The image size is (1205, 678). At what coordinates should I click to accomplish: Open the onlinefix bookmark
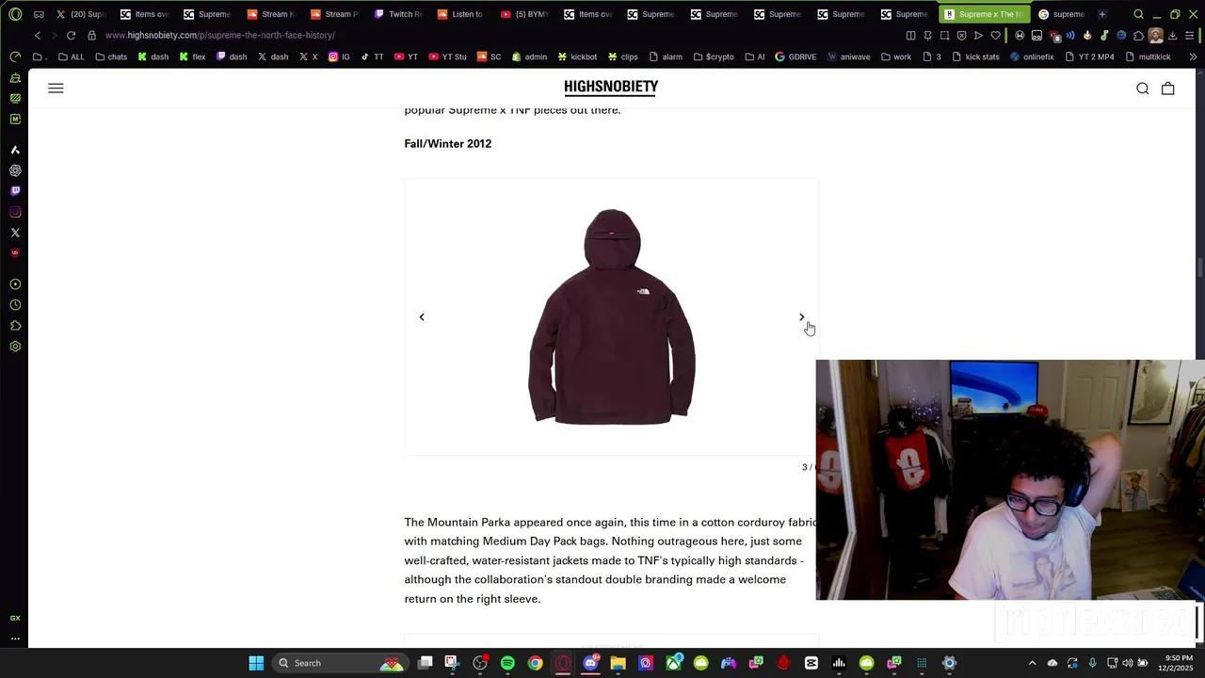click(x=1032, y=56)
